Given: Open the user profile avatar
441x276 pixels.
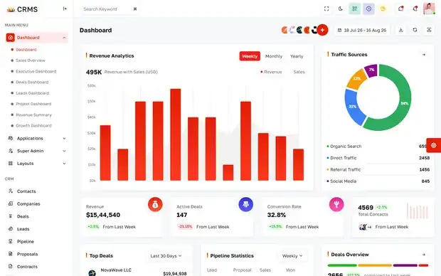Looking at the screenshot, I should [x=429, y=9].
